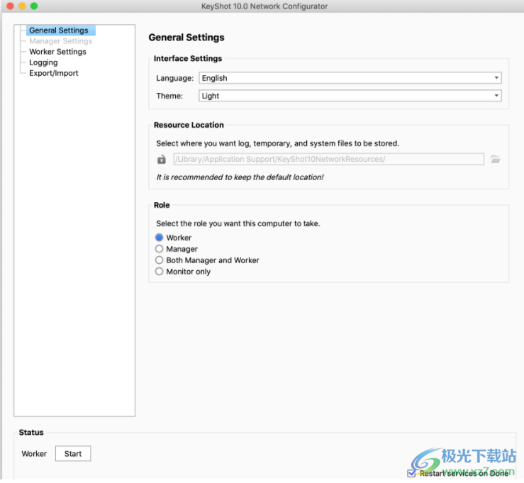Click the 'General Settings' page heading
Image resolution: width=524 pixels, height=483 pixels.
coord(186,38)
